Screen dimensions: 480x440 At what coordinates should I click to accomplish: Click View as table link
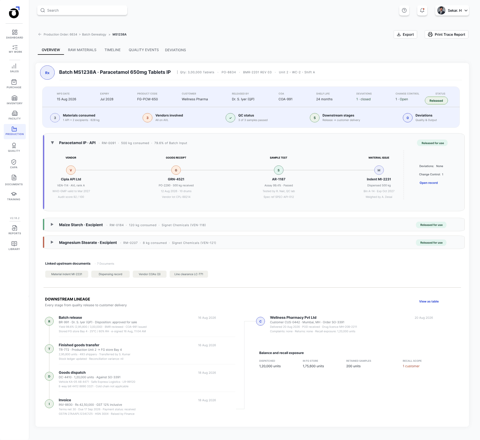[429, 301]
